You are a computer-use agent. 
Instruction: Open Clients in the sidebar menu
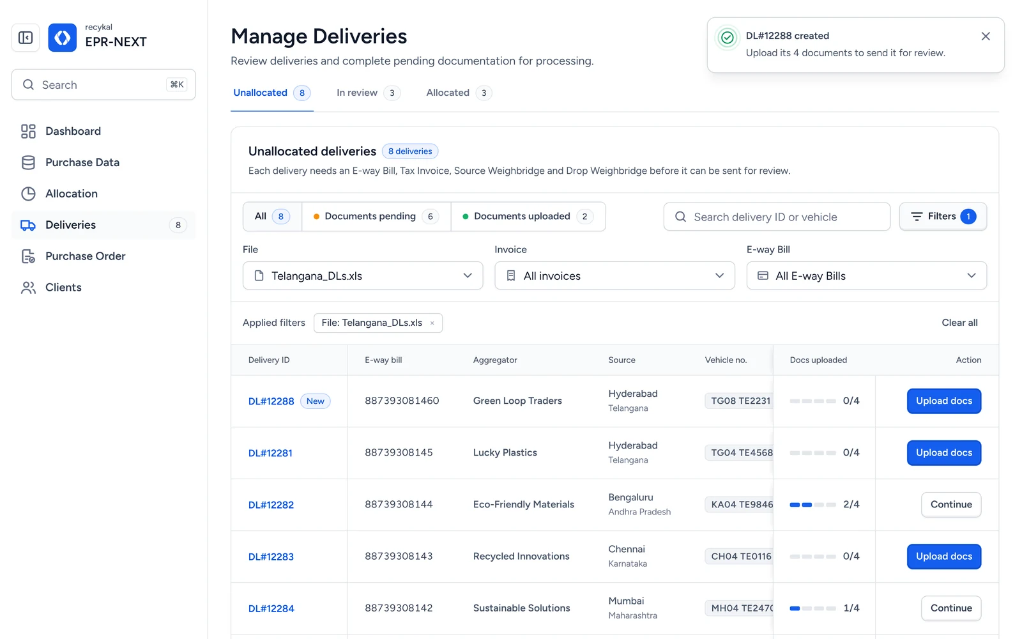click(x=103, y=288)
